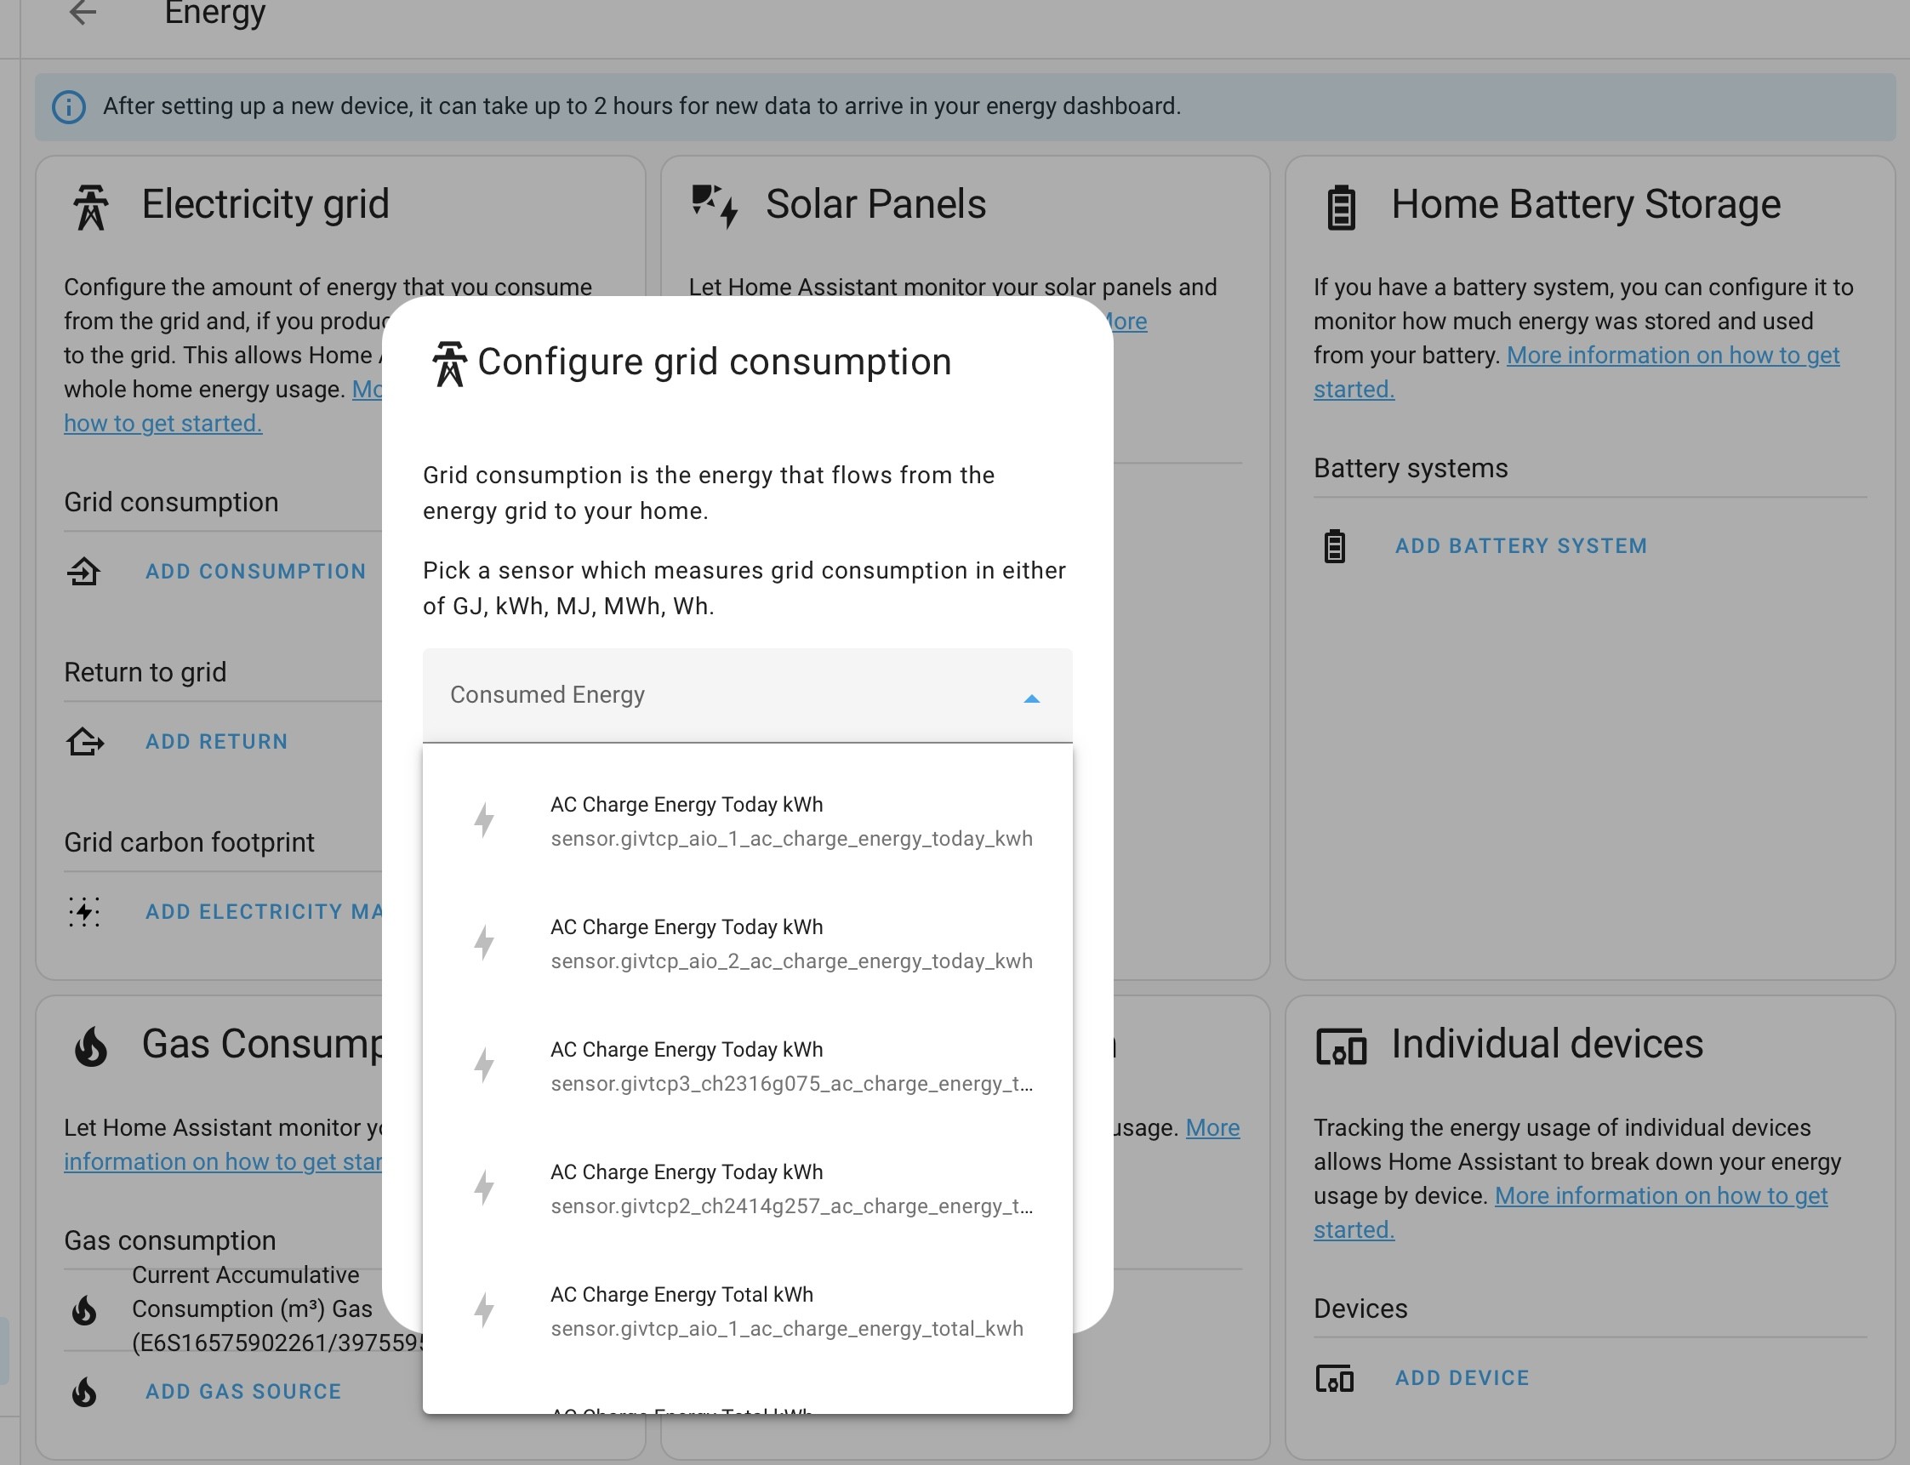Click the Energy page title
This screenshot has height=1465, width=1910.
(214, 13)
